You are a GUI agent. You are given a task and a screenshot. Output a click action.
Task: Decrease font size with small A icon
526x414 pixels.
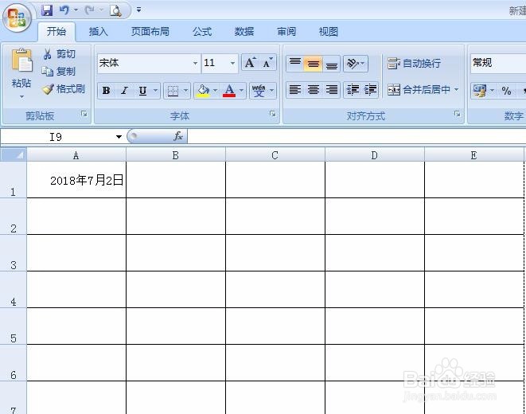click(267, 62)
